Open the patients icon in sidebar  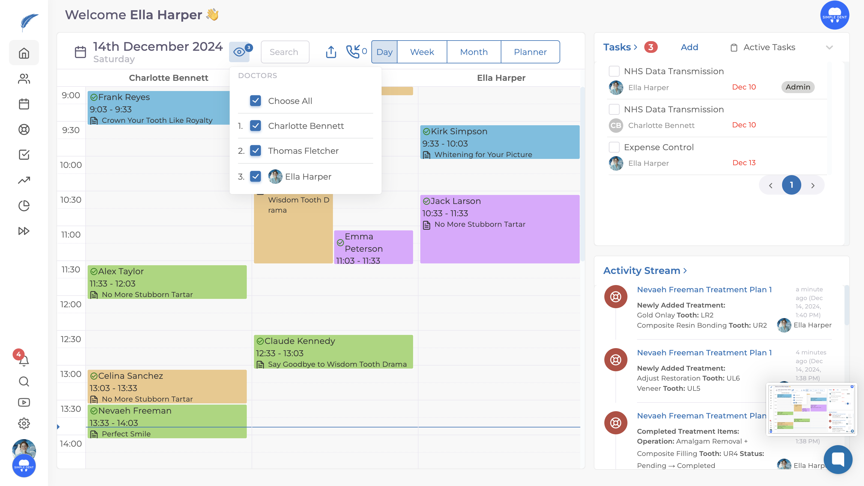(24, 79)
